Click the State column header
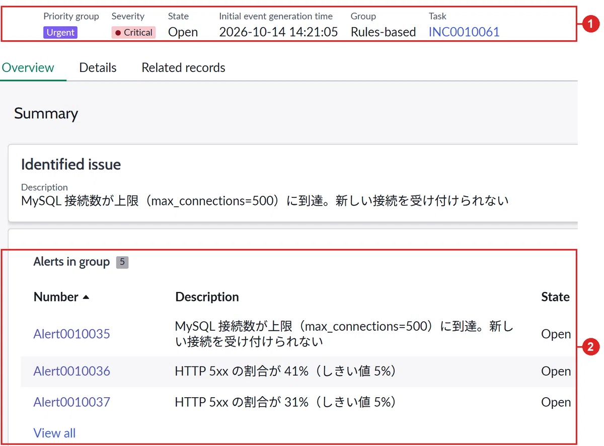The image size is (604, 446). pyautogui.click(x=555, y=297)
